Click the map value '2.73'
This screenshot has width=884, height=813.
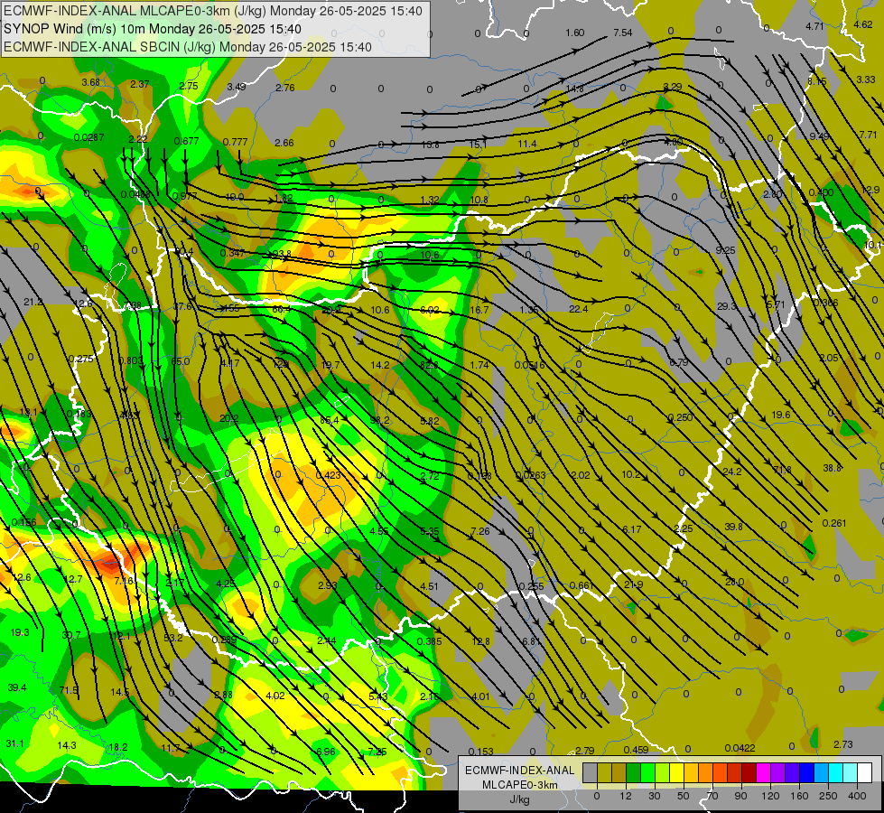tap(843, 744)
